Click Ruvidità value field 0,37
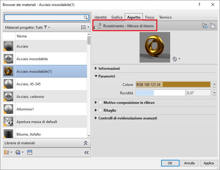Viewport: 220px width, 170px height. (x=198, y=93)
